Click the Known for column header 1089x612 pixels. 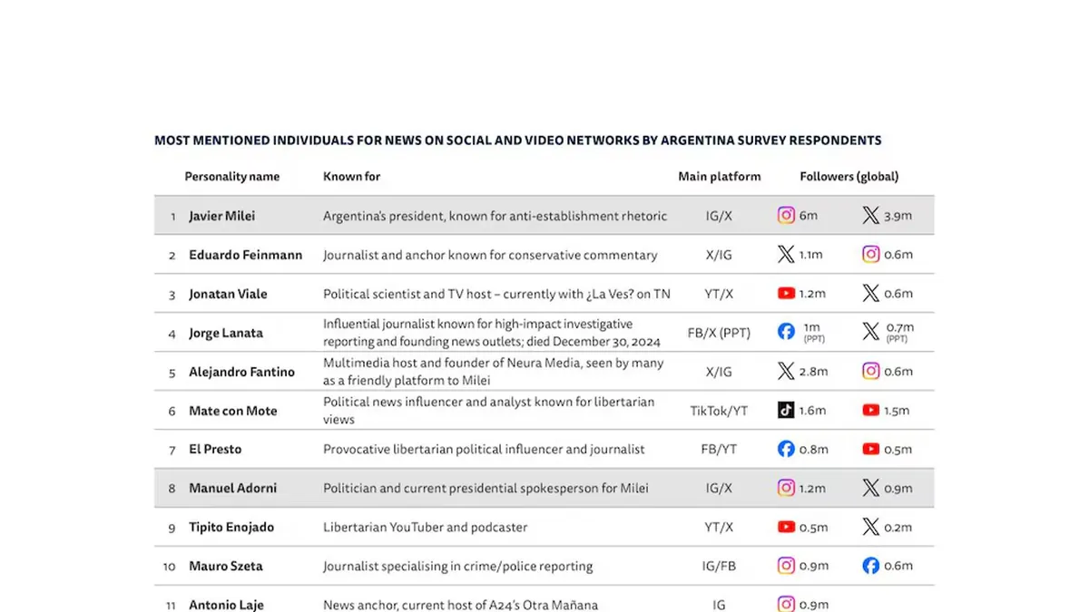351,177
